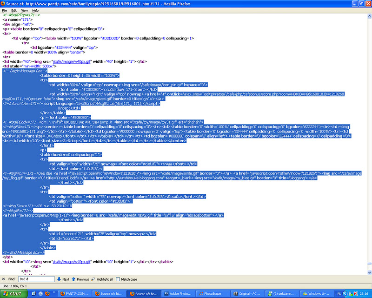372x298 pixels.
Task: Click the '<!-- End Message Box-->' comment line
Action: click(24, 252)
